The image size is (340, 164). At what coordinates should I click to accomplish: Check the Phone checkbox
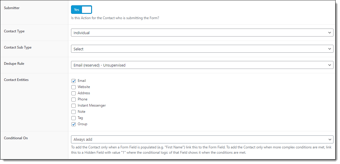73,100
